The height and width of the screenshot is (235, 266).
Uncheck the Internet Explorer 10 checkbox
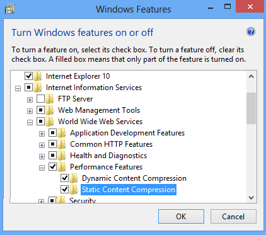pyautogui.click(x=28, y=76)
